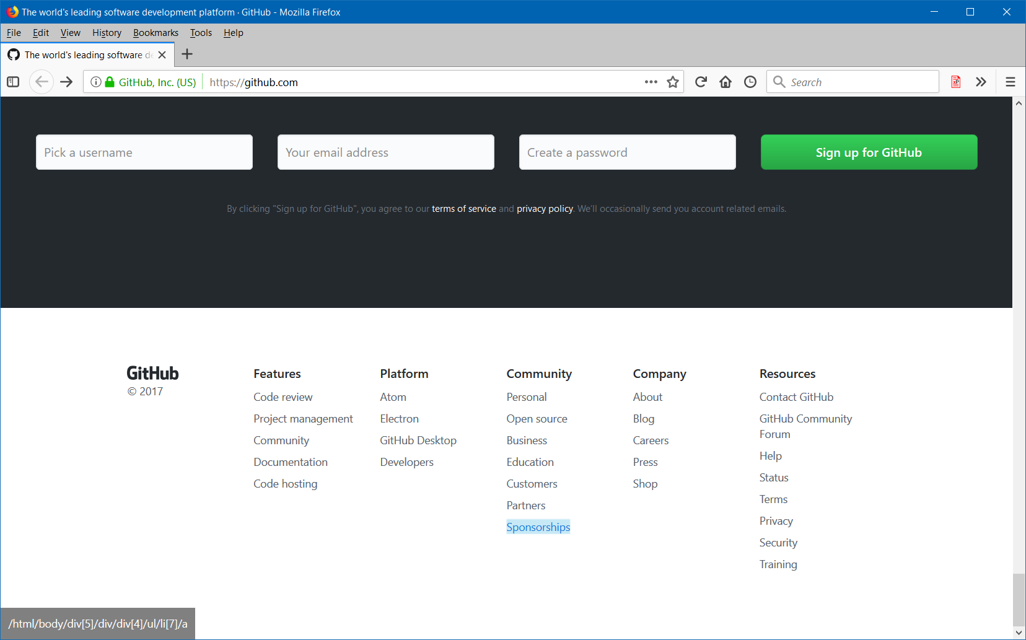Open the Press link
1026x640 pixels.
[x=646, y=462]
